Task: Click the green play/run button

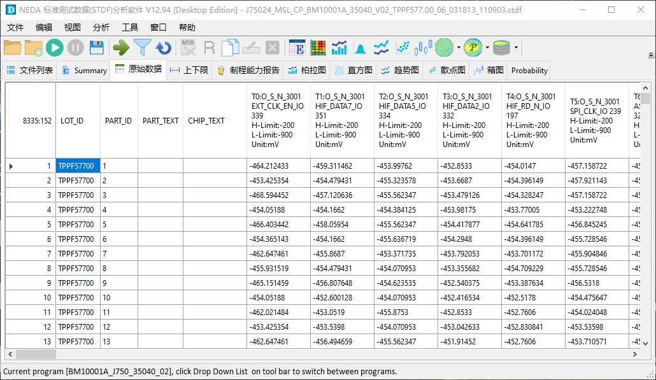Action: tap(55, 48)
